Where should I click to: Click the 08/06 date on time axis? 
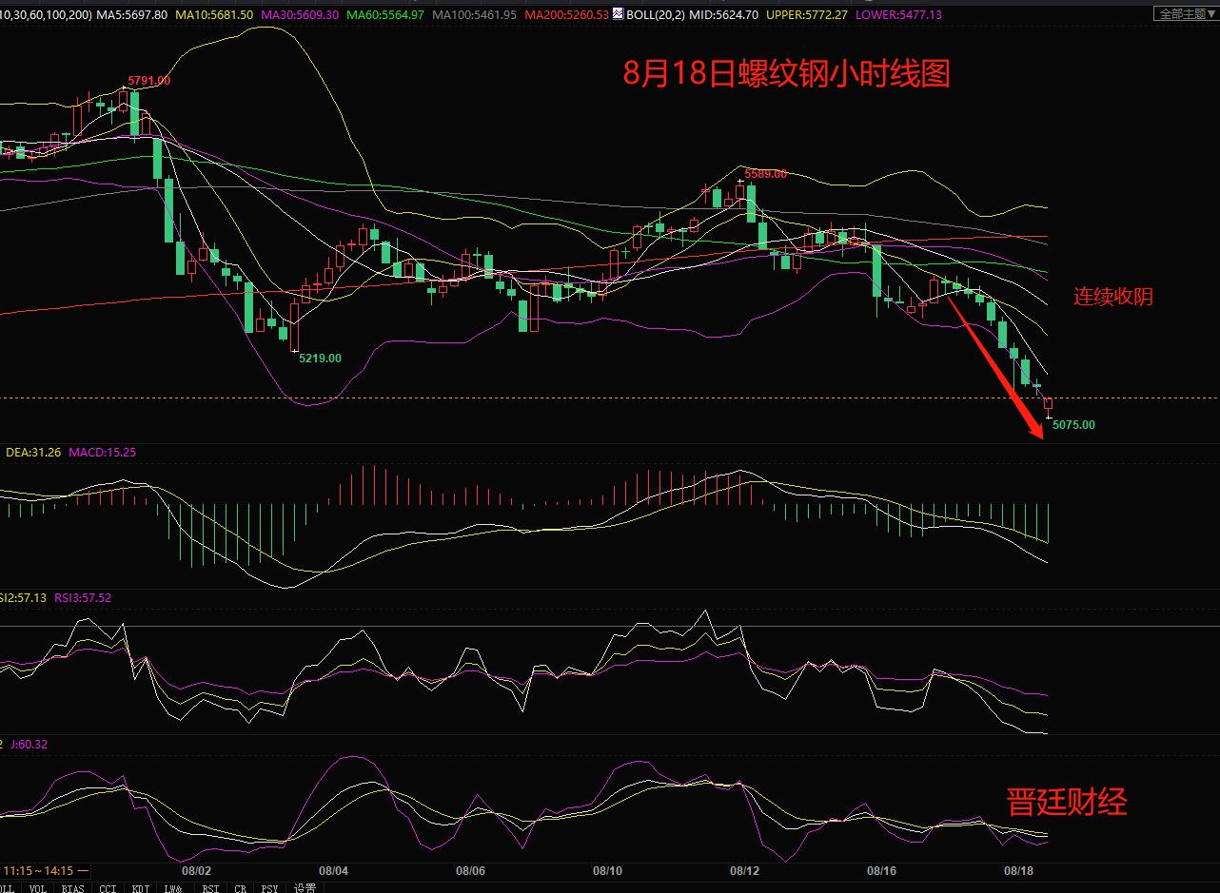(x=471, y=870)
